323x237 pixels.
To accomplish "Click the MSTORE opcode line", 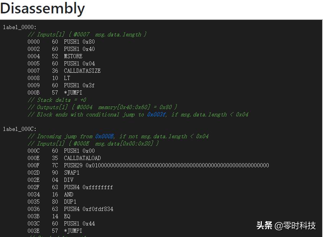I will [73, 56].
